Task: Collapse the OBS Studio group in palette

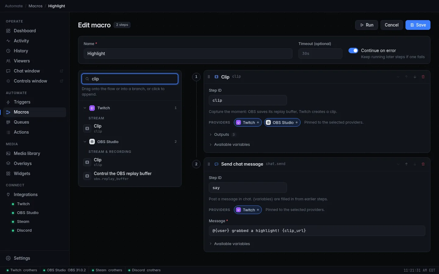Action: click(x=130, y=142)
